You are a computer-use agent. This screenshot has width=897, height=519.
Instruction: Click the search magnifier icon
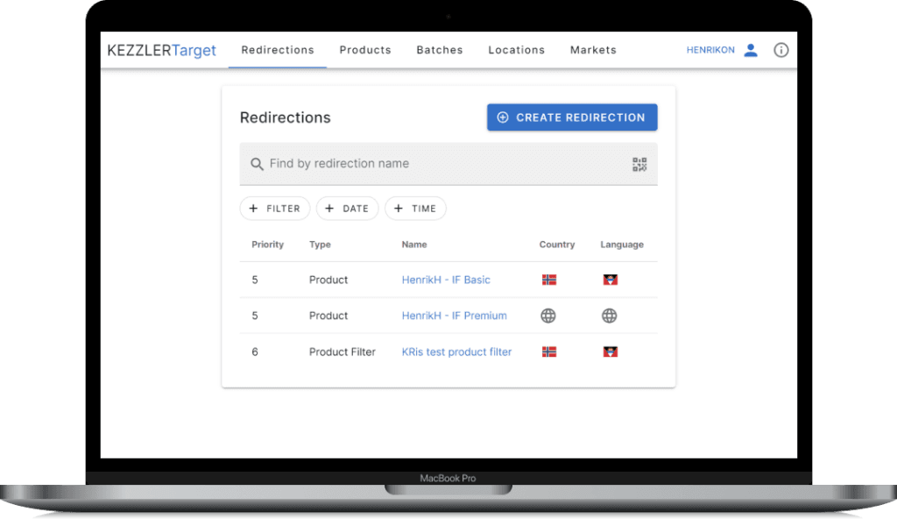[x=257, y=164]
